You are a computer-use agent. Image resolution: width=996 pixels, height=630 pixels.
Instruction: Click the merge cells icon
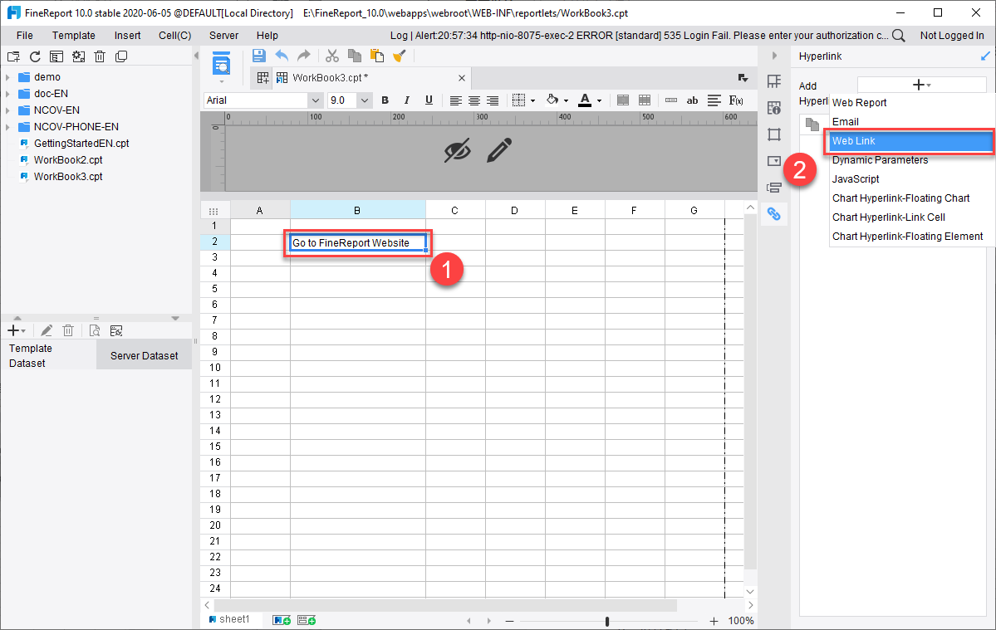(x=623, y=100)
